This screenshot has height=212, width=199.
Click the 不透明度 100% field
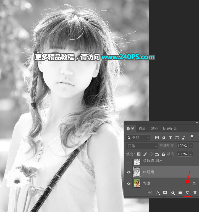pos(182,146)
